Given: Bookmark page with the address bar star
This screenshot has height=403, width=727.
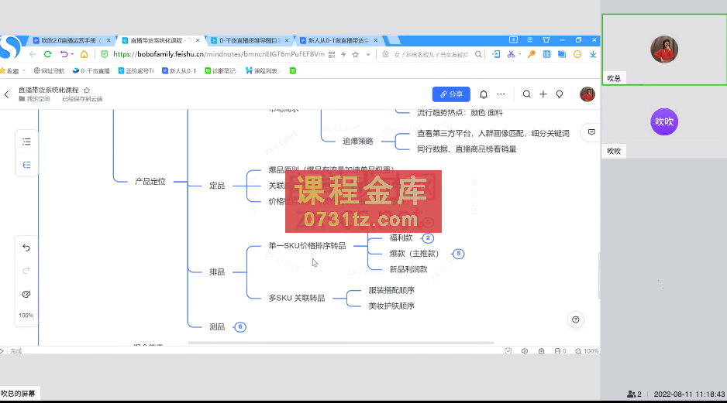Looking at the screenshot, I should (x=356, y=55).
